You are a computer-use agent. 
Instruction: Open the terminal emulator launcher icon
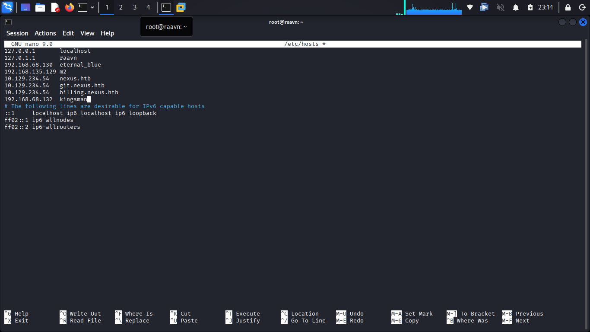coord(82,7)
